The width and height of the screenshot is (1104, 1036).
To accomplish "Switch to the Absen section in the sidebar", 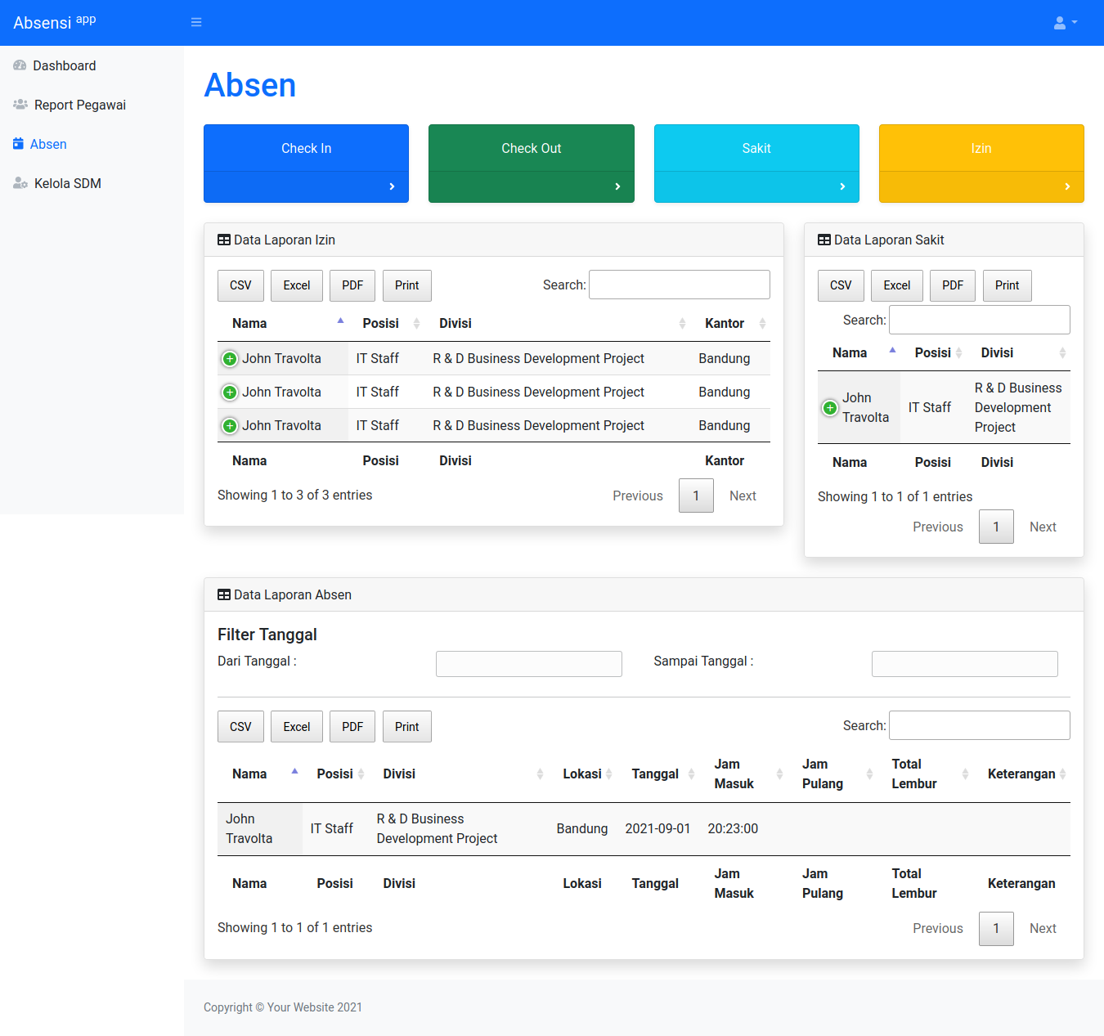I will pos(49,144).
